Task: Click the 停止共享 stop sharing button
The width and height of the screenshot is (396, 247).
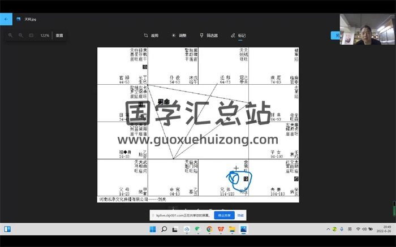Action: click(x=224, y=215)
